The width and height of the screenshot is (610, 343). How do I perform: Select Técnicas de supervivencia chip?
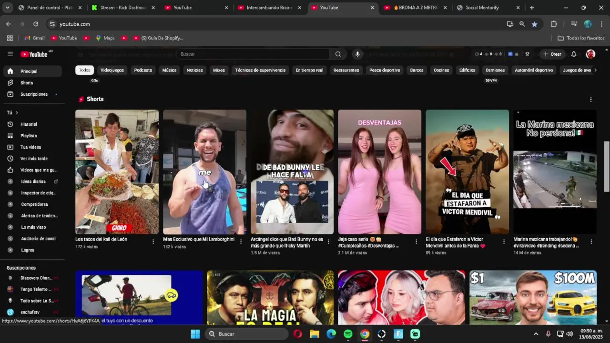pyautogui.click(x=260, y=70)
